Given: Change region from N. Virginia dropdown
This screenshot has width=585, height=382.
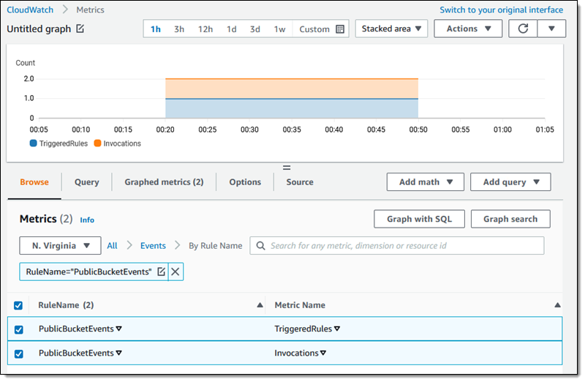Looking at the screenshot, I should (60, 246).
